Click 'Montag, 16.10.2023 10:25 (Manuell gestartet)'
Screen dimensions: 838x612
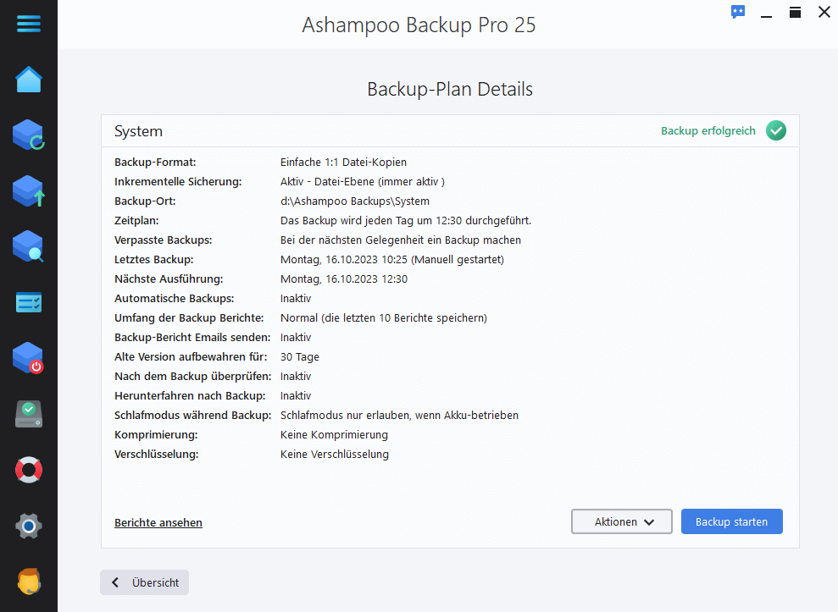coord(392,260)
